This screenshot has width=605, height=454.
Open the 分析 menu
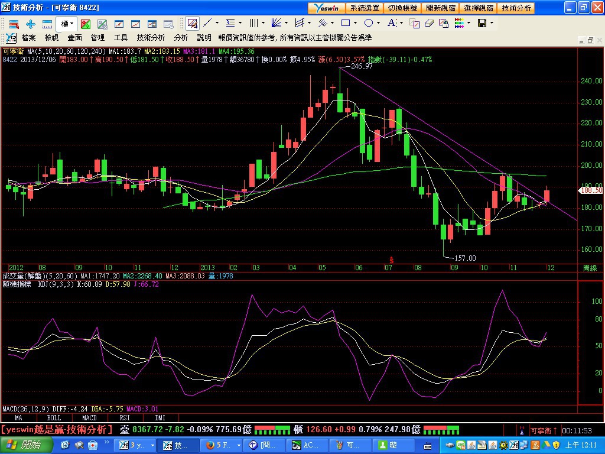[181, 37]
